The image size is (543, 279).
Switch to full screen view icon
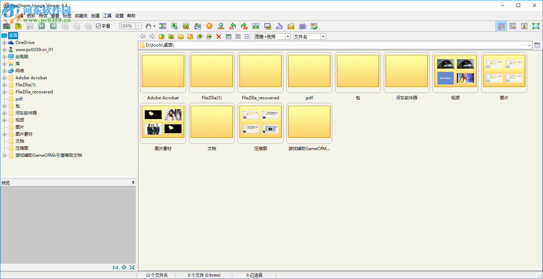point(536,26)
